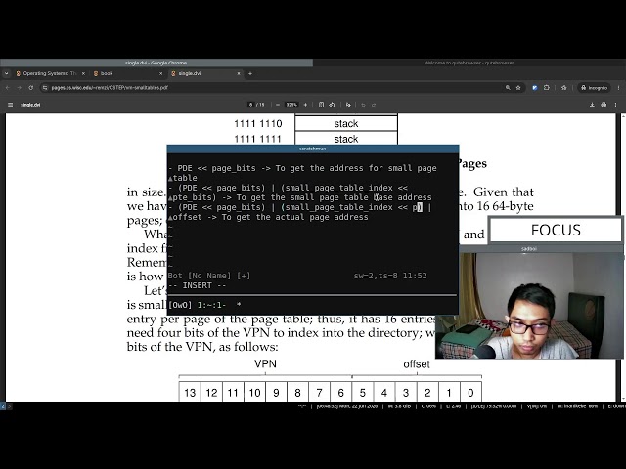Viewport: 626px width, 469px height.
Task: Click the 'stack' cell beside 1111 1111
Action: 345,139
